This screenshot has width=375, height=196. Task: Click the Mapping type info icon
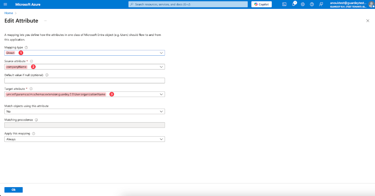tap(26, 47)
